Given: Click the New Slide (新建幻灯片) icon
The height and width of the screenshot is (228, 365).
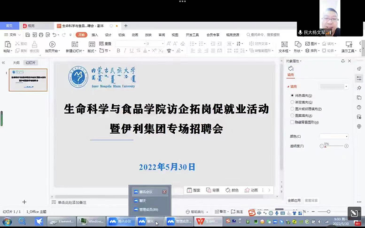Looking at the screenshot, I should (x=75, y=44).
